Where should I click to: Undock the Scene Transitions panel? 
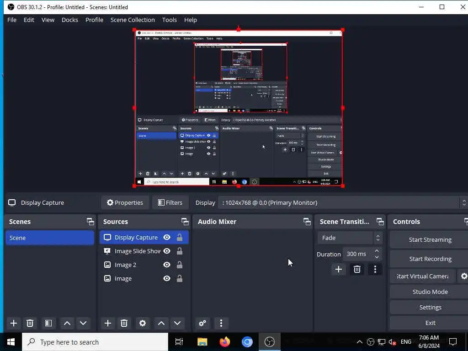(380, 222)
